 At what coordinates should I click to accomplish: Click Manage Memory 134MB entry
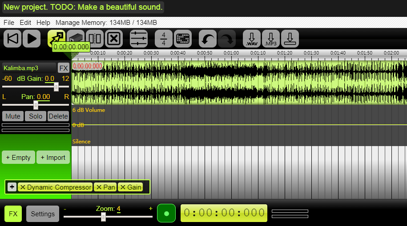tap(106, 23)
